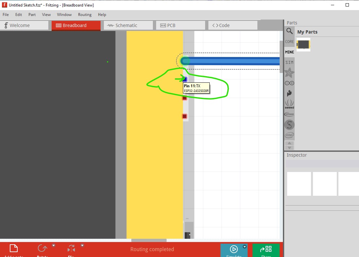Open the Intel parts bin
359x257 pixels.
289,135
